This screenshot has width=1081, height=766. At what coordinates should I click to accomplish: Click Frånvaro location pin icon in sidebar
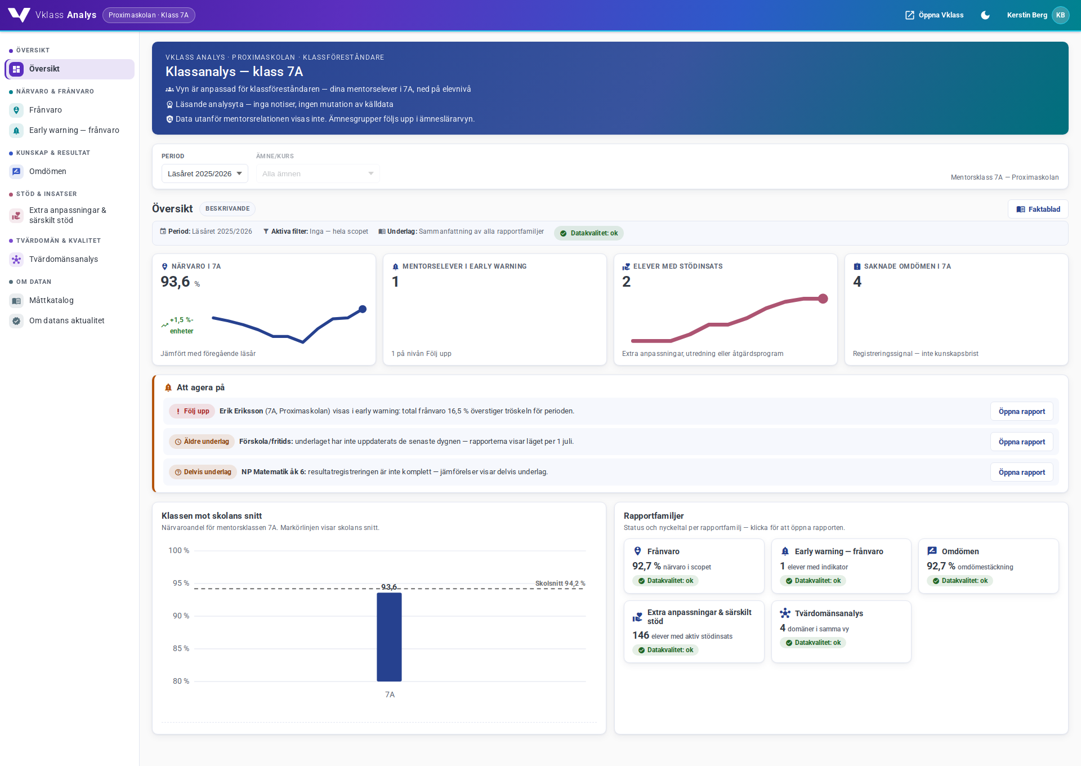pyautogui.click(x=16, y=110)
